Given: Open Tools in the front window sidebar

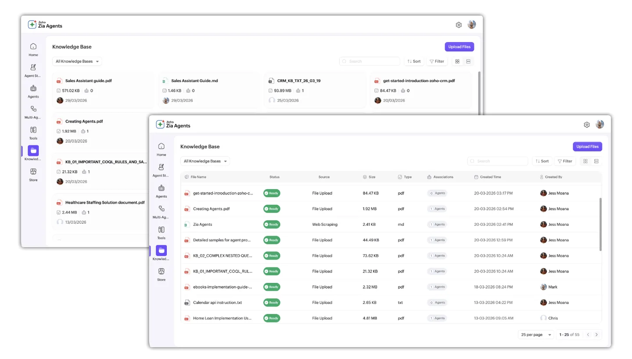Looking at the screenshot, I should 162,232.
